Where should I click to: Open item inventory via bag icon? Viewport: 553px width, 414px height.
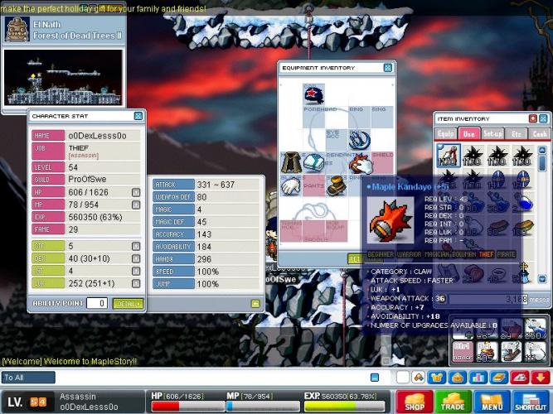click(x=458, y=378)
